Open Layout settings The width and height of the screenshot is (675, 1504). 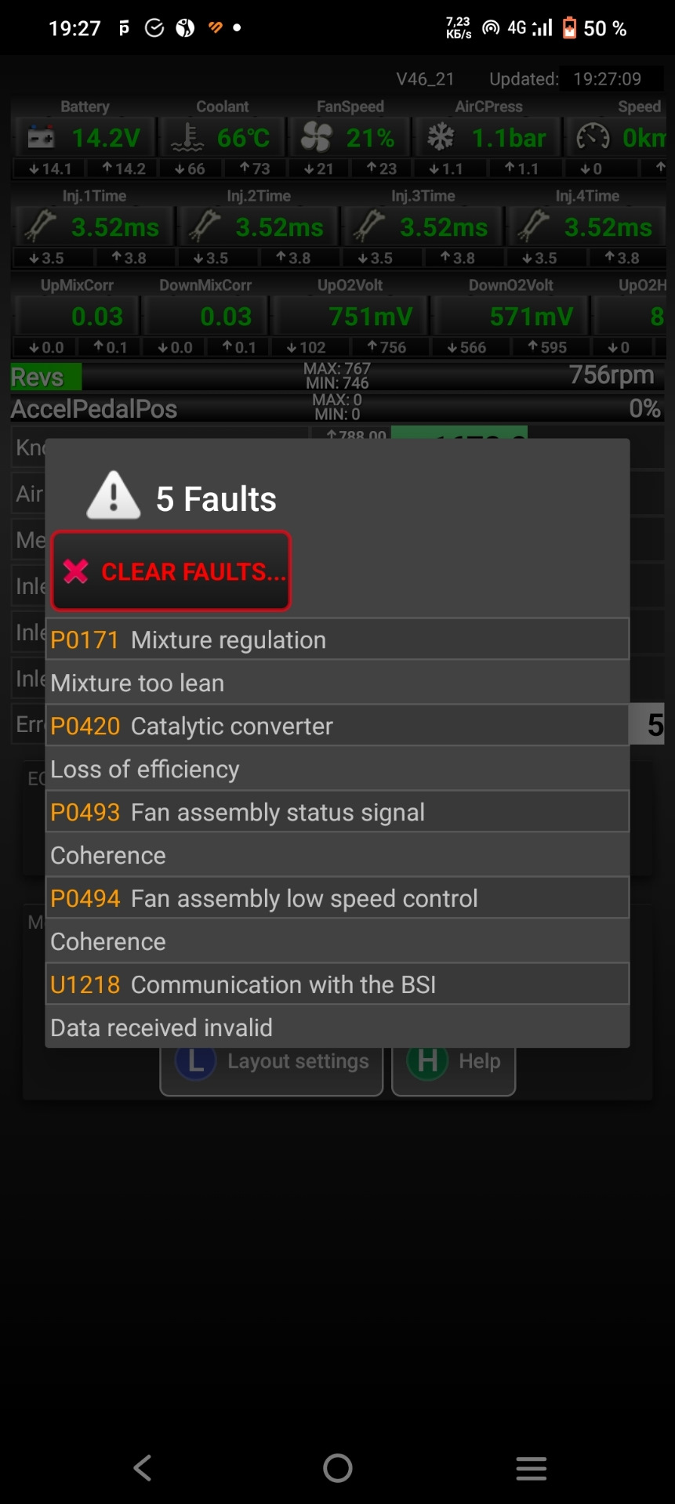[271, 1071]
